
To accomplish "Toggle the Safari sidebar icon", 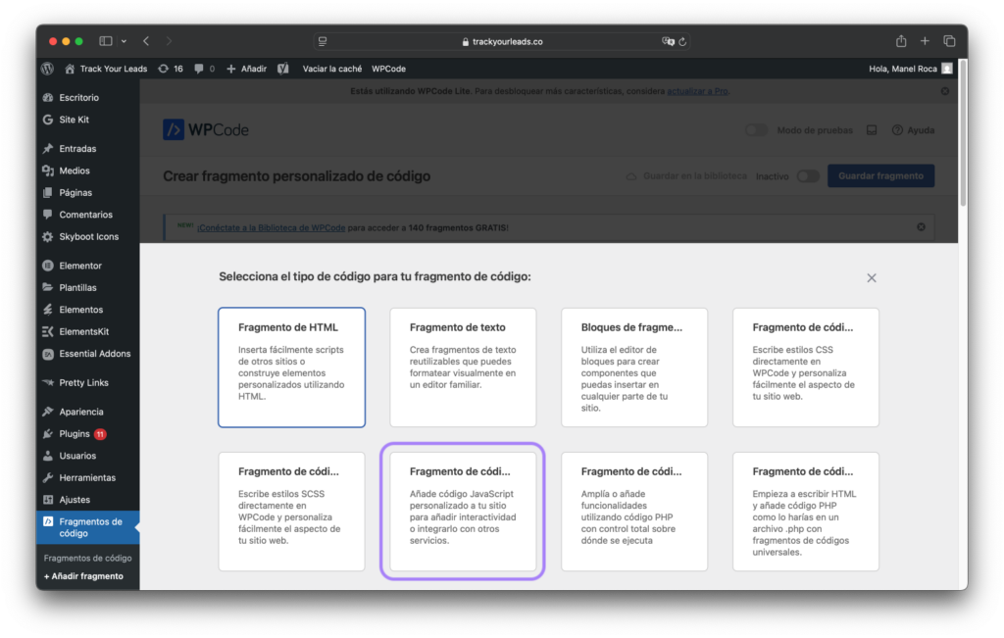I will pos(106,41).
